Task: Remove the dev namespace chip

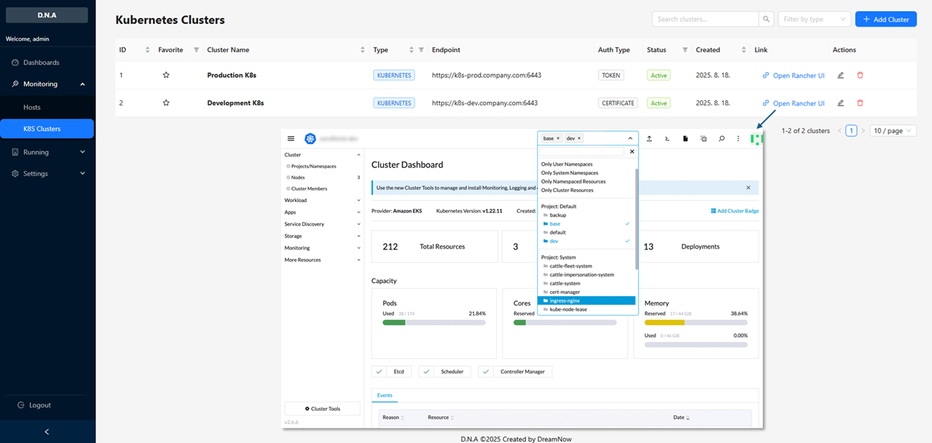Action: (579, 138)
